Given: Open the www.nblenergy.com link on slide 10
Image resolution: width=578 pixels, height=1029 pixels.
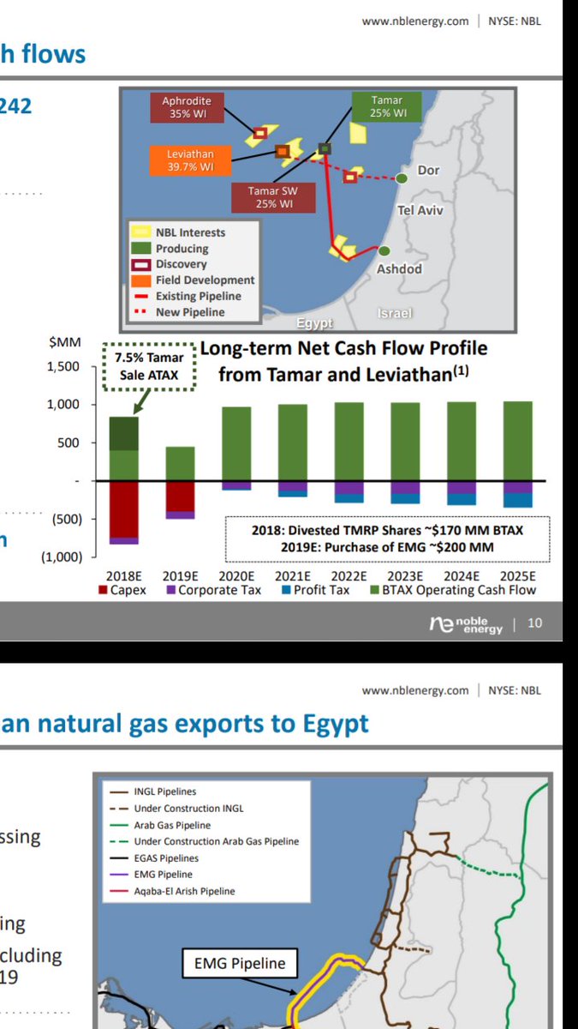Looking at the screenshot, I should coord(415,21).
